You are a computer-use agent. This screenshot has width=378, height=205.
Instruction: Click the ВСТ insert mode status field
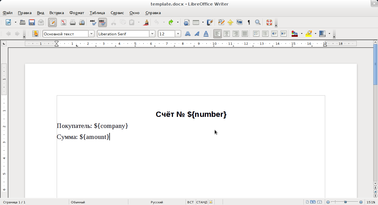coord(190,202)
